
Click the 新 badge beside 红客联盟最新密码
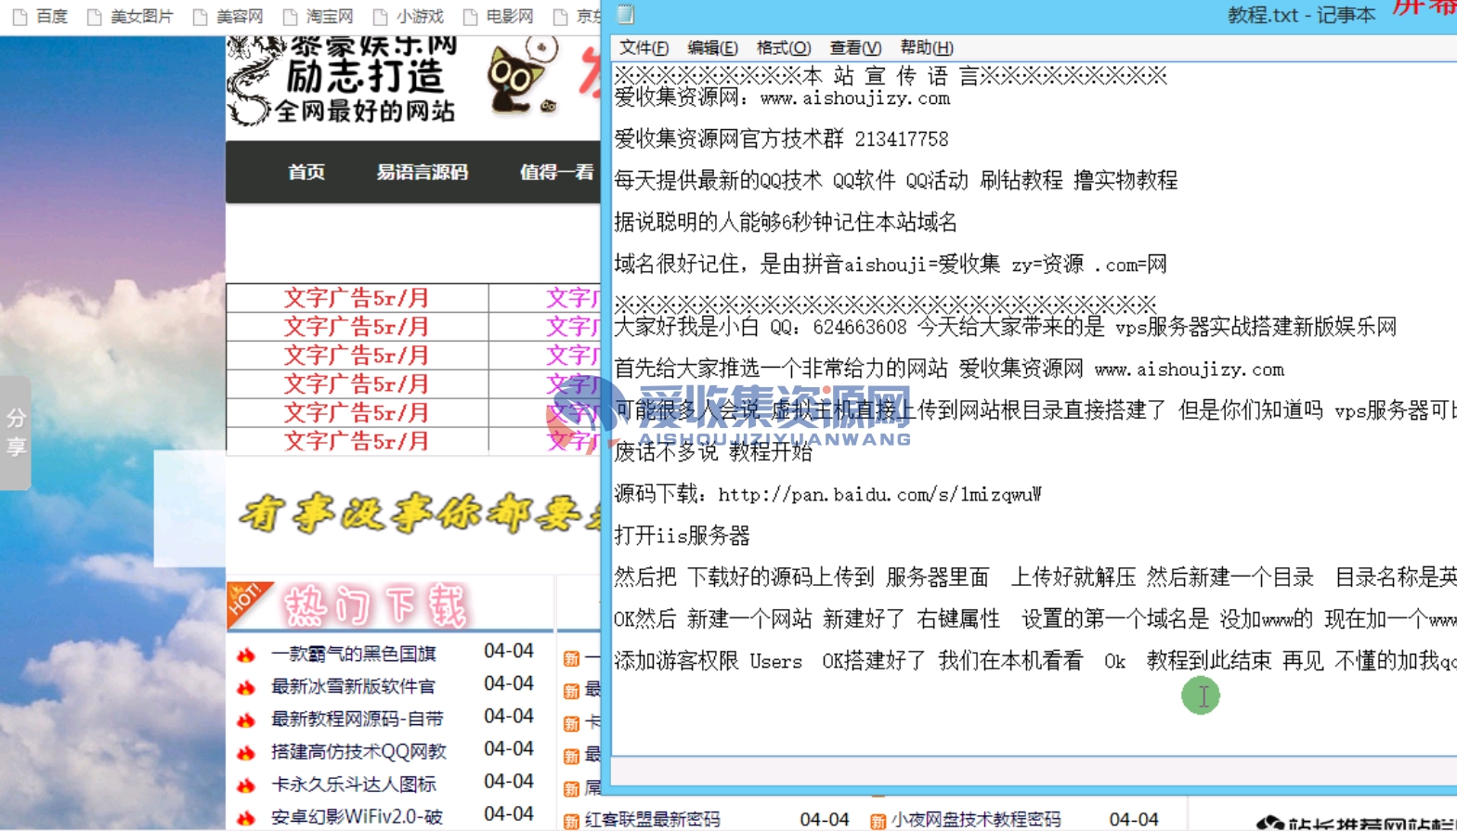coord(572,821)
